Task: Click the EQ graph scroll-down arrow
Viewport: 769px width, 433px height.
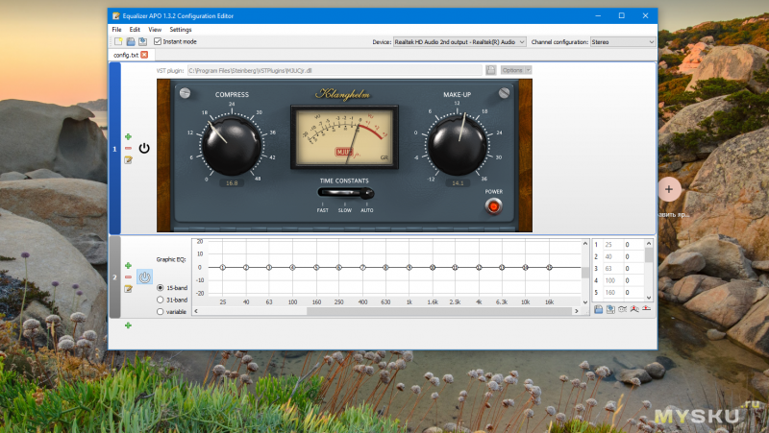Action: pyautogui.click(x=585, y=302)
